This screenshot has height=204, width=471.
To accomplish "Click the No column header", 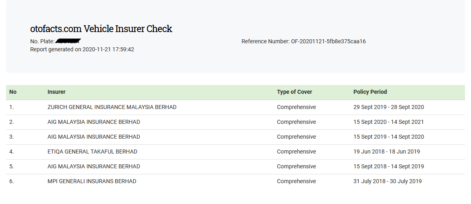I will pyautogui.click(x=13, y=92).
